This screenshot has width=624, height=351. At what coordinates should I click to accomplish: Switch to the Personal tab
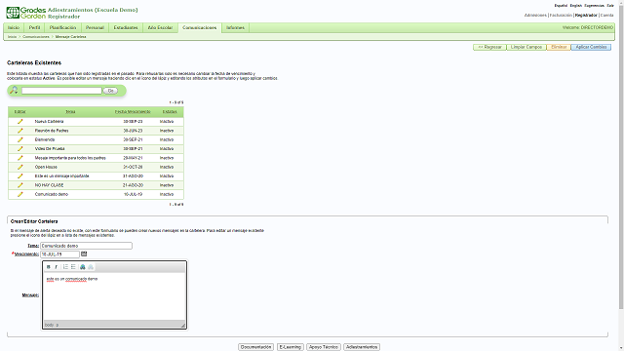[x=95, y=28]
